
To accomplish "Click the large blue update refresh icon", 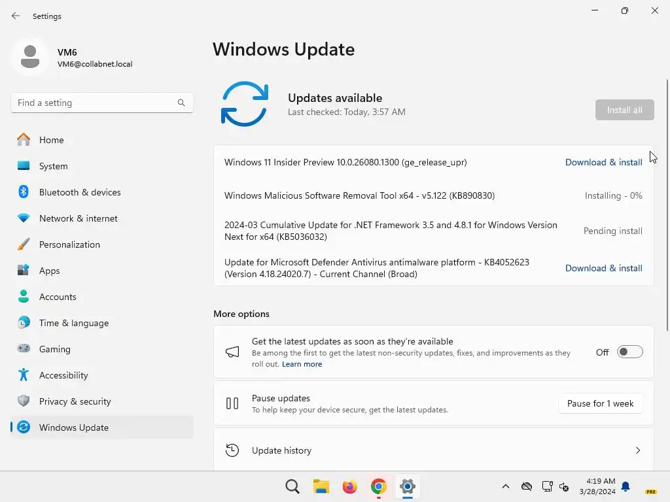I will (245, 104).
